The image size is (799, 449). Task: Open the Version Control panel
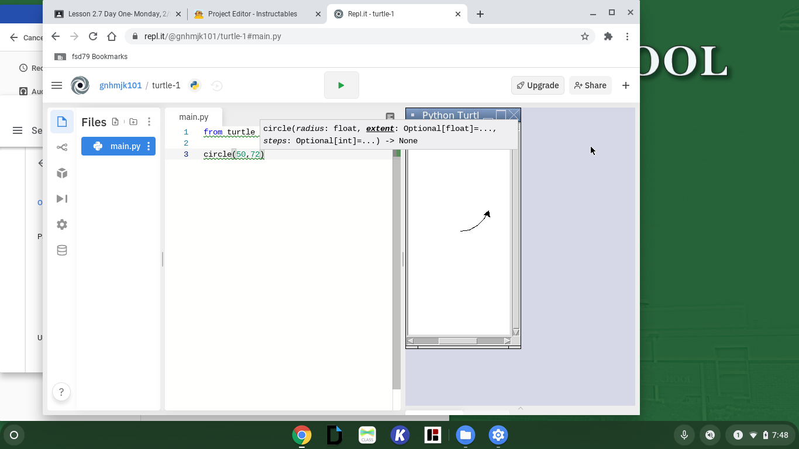click(x=61, y=147)
